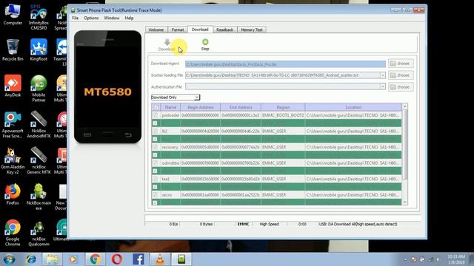This screenshot has width=474, height=266.
Task: Toggle the lk2 row checkbox
Action: point(155,132)
